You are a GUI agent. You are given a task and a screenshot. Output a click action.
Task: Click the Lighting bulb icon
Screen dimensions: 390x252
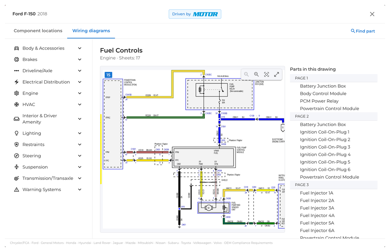tap(16, 133)
